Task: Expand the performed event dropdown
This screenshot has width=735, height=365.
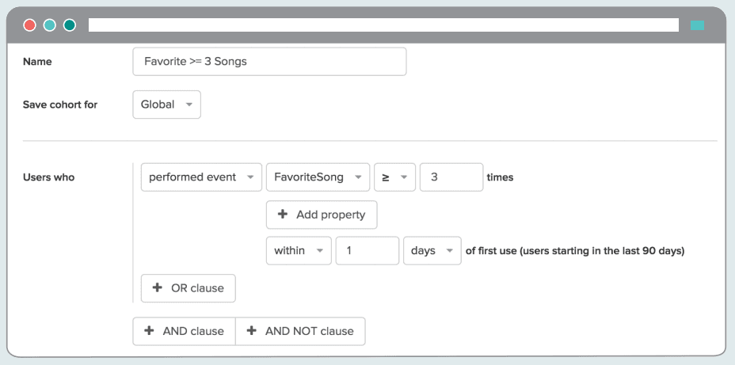Action: coord(201,177)
